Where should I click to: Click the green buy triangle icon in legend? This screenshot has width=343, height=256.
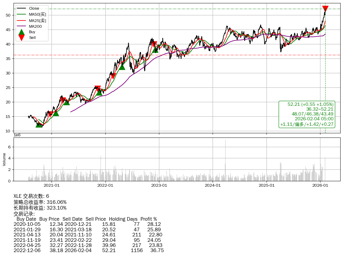(21, 32)
